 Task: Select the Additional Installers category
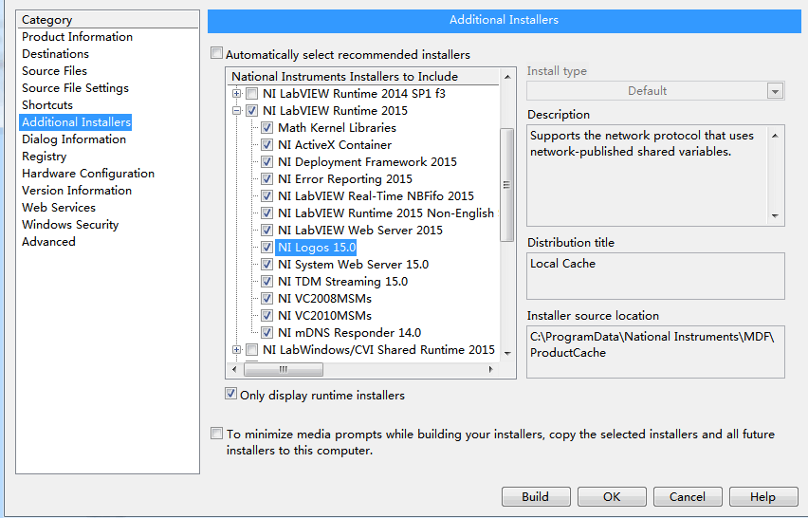[76, 121]
